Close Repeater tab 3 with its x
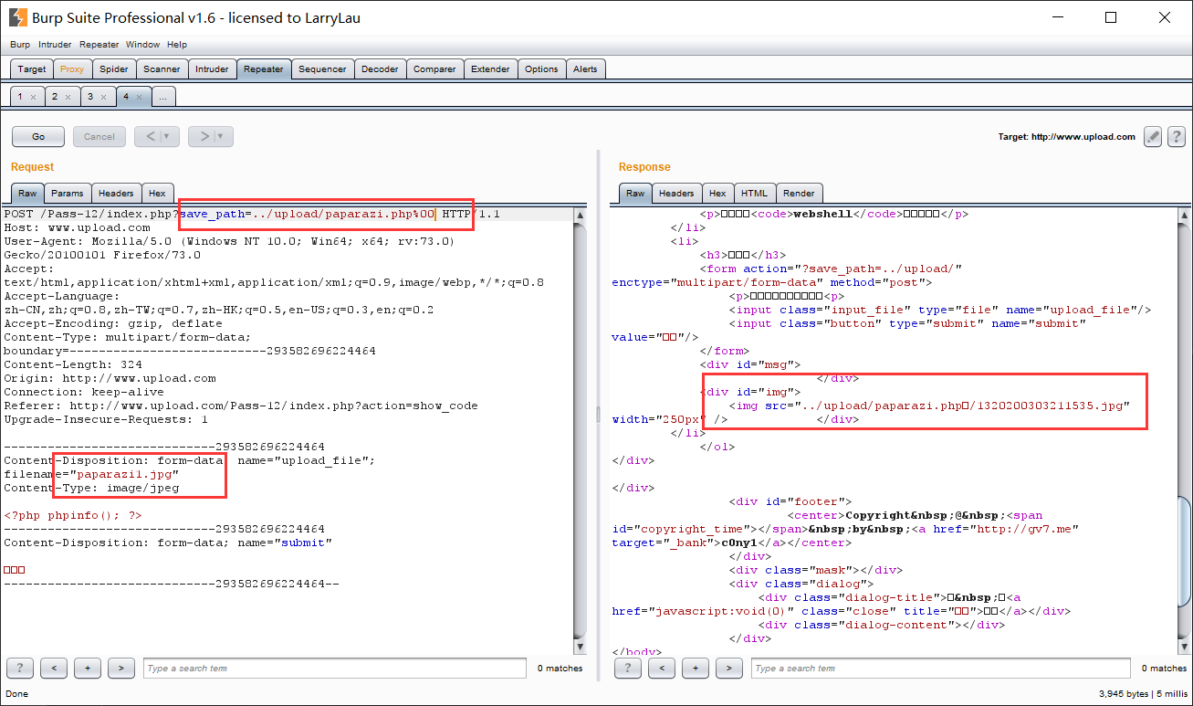 [x=102, y=97]
